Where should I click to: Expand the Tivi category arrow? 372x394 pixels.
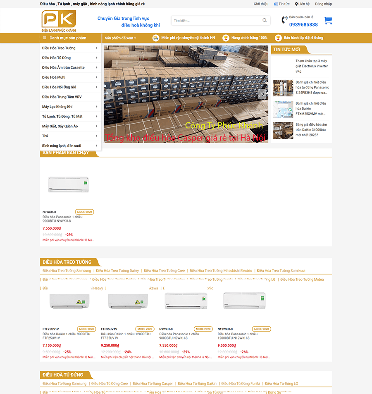[96, 136]
